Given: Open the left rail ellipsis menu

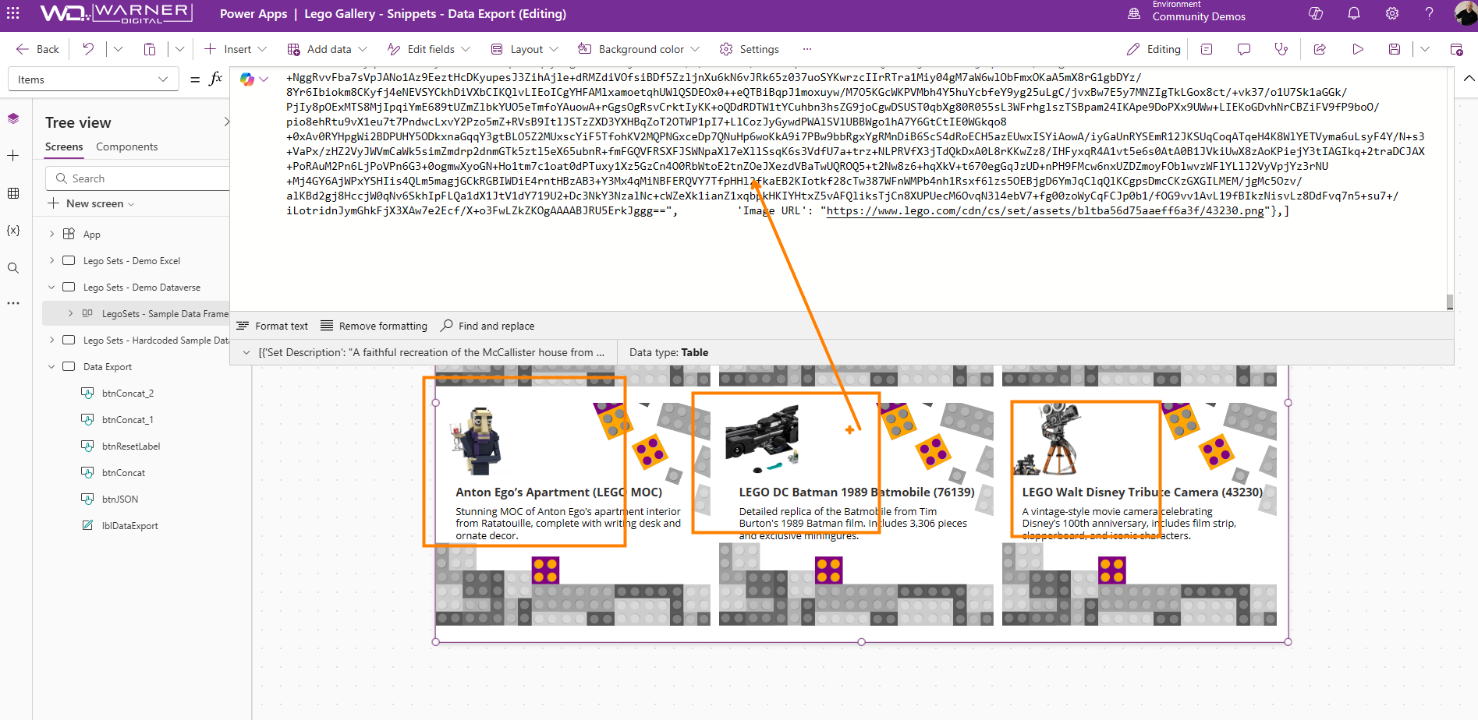Looking at the screenshot, I should click(13, 303).
